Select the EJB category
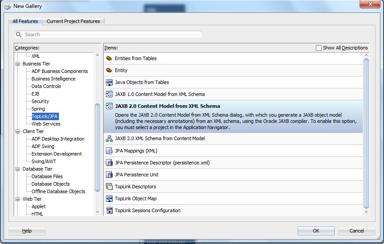Screen dimensions: 384x244 tap(35, 94)
